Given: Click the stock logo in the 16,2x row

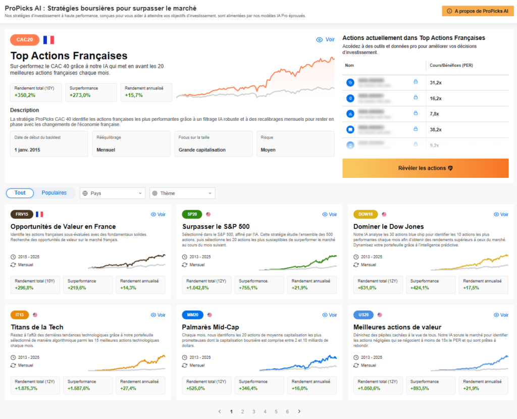Looking at the screenshot, I should pyautogui.click(x=350, y=98).
